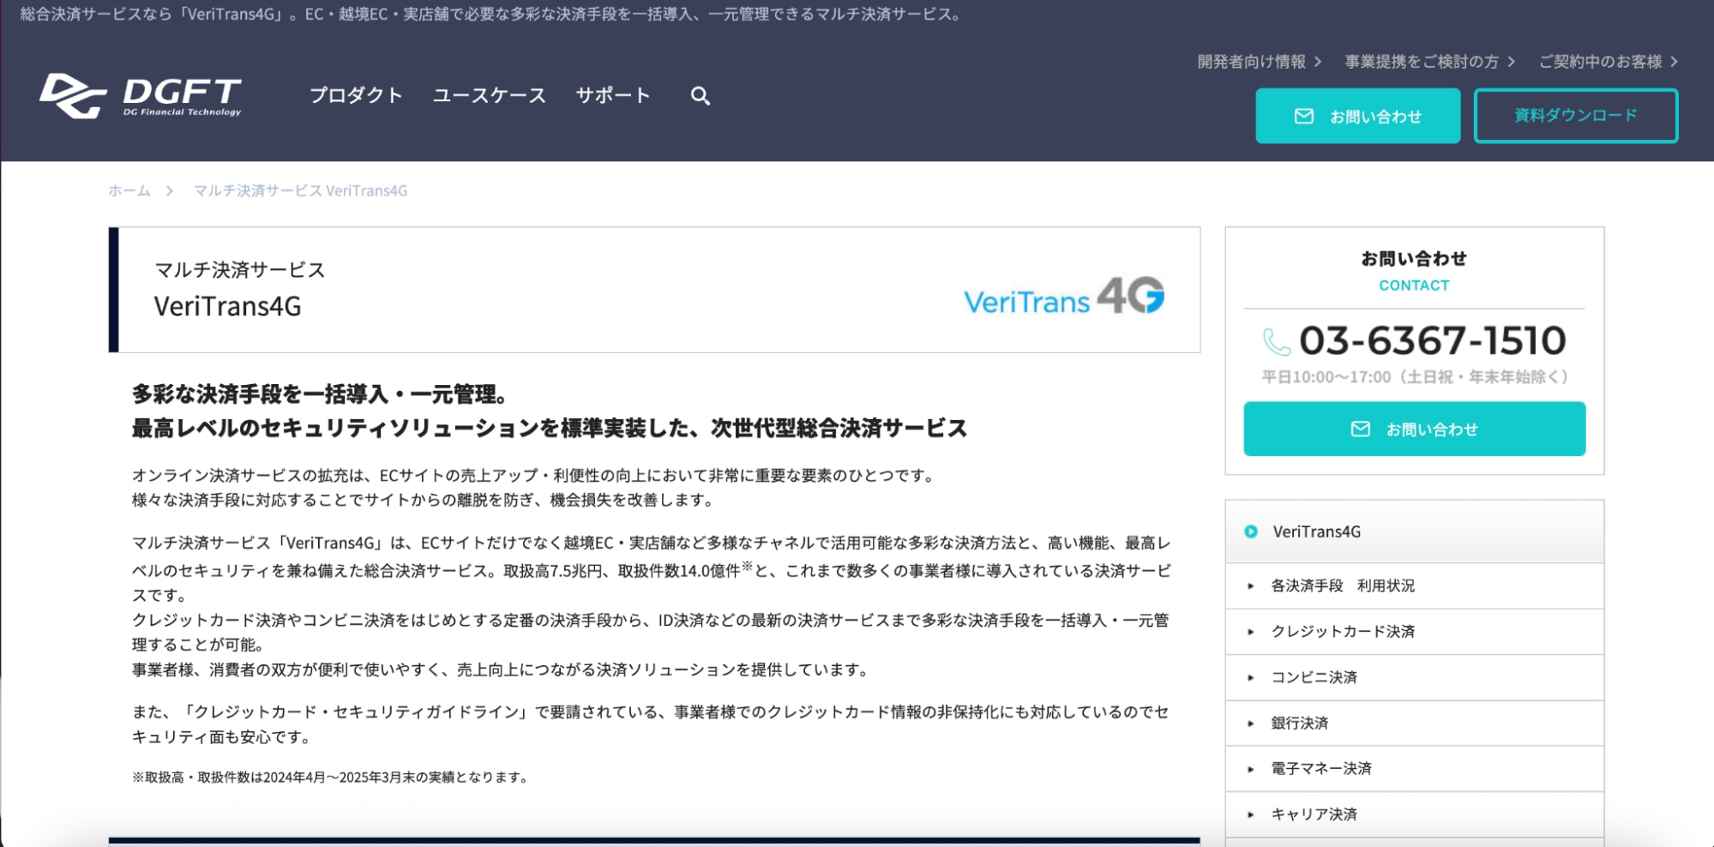The image size is (1714, 847).
Task: Click the header お問い合わせ button
Action: [1357, 116]
